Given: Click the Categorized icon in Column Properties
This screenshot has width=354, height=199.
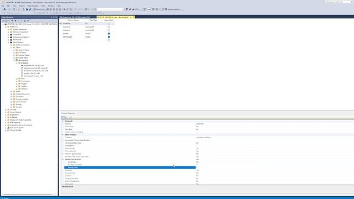Looking at the screenshot, I should 63,117.
